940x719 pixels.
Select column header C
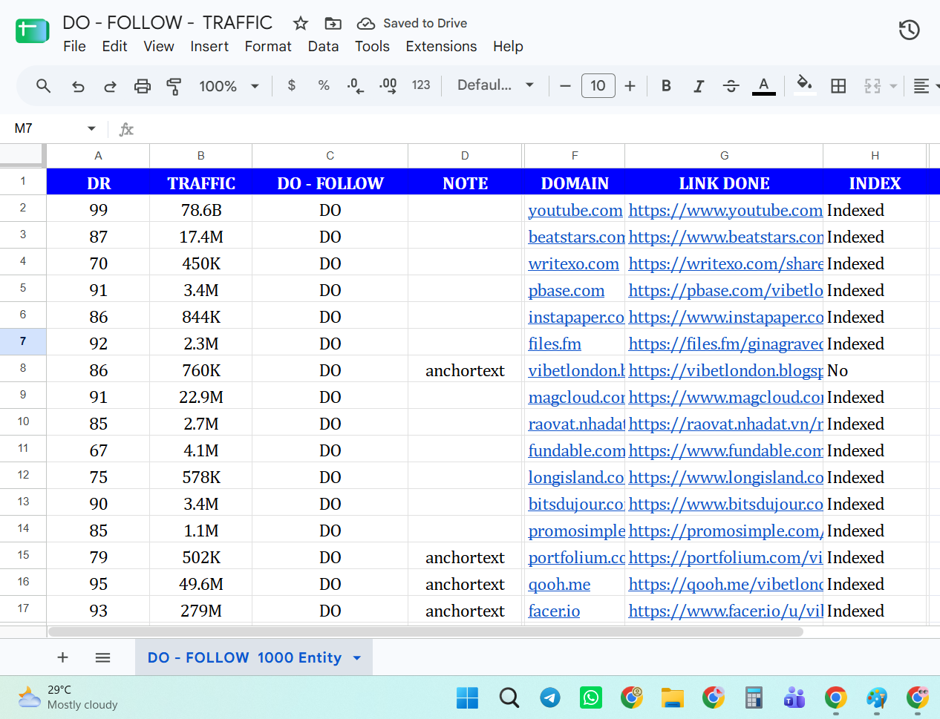(x=330, y=156)
